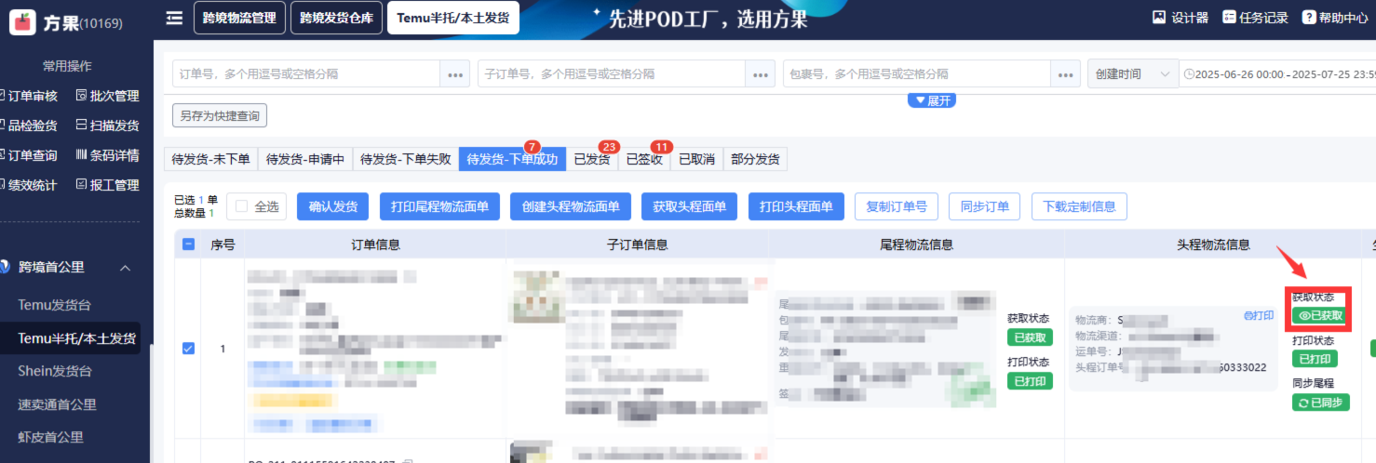Click 确认发货 button
This screenshot has height=463, width=1376.
pyautogui.click(x=332, y=206)
